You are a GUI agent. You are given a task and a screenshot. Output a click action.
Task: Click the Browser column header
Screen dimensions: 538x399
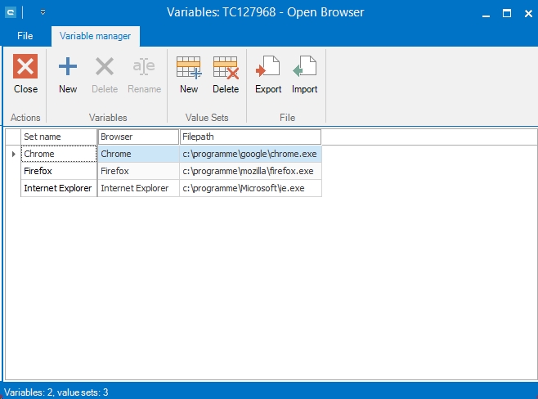[138, 137]
